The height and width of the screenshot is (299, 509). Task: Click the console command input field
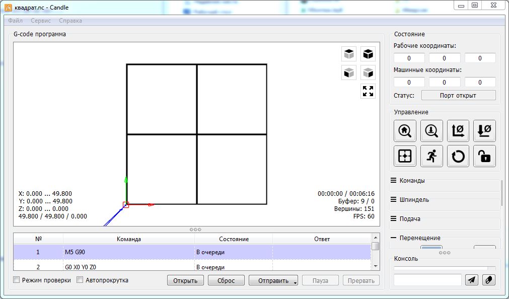point(427,280)
